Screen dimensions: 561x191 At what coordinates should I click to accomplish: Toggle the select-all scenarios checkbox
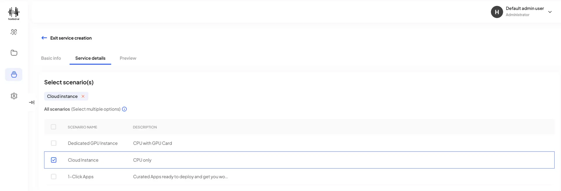click(x=53, y=127)
